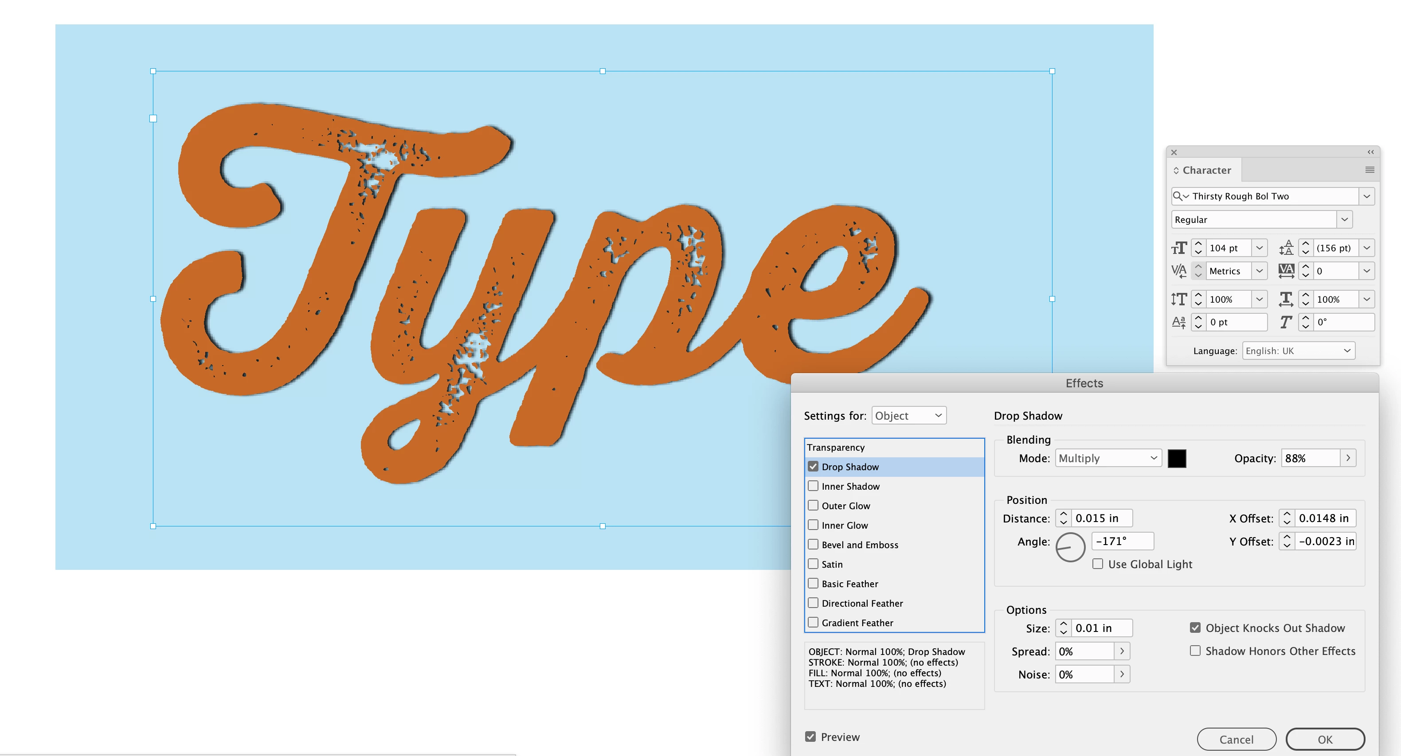The image size is (1401, 756).
Task: Click the horizontal scale icon
Action: (1286, 300)
